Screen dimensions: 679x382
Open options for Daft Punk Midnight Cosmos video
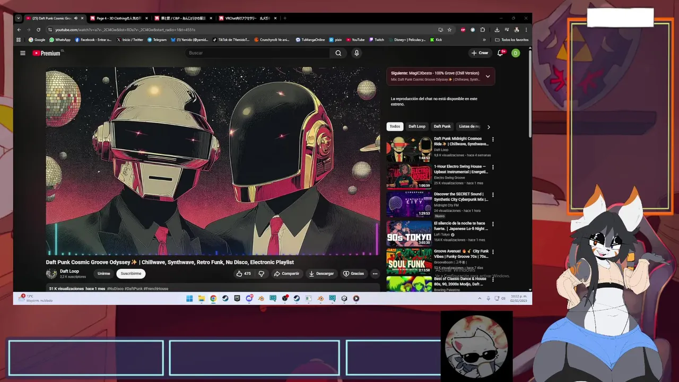493,140
